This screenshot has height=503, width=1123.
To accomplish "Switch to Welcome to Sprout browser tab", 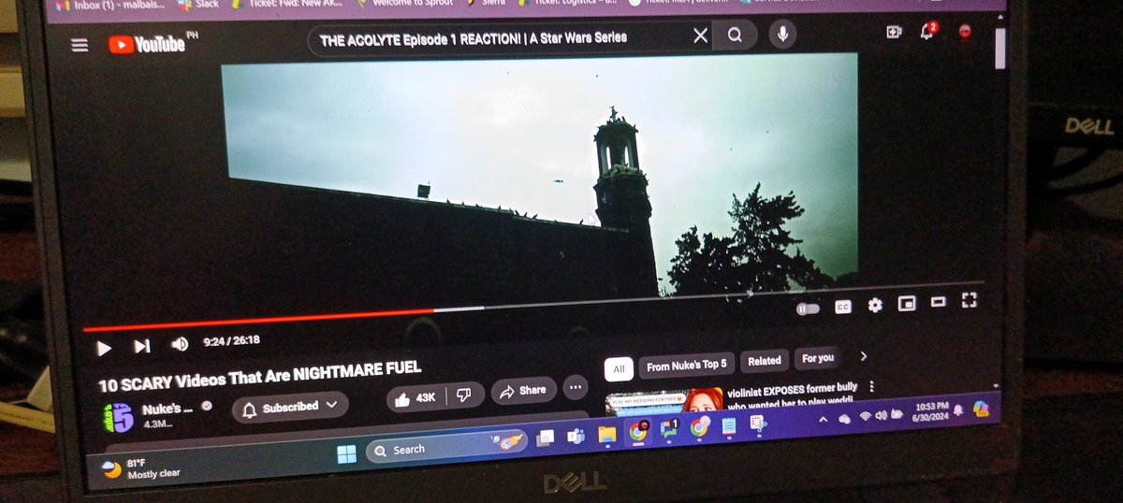I will tap(404, 4).
